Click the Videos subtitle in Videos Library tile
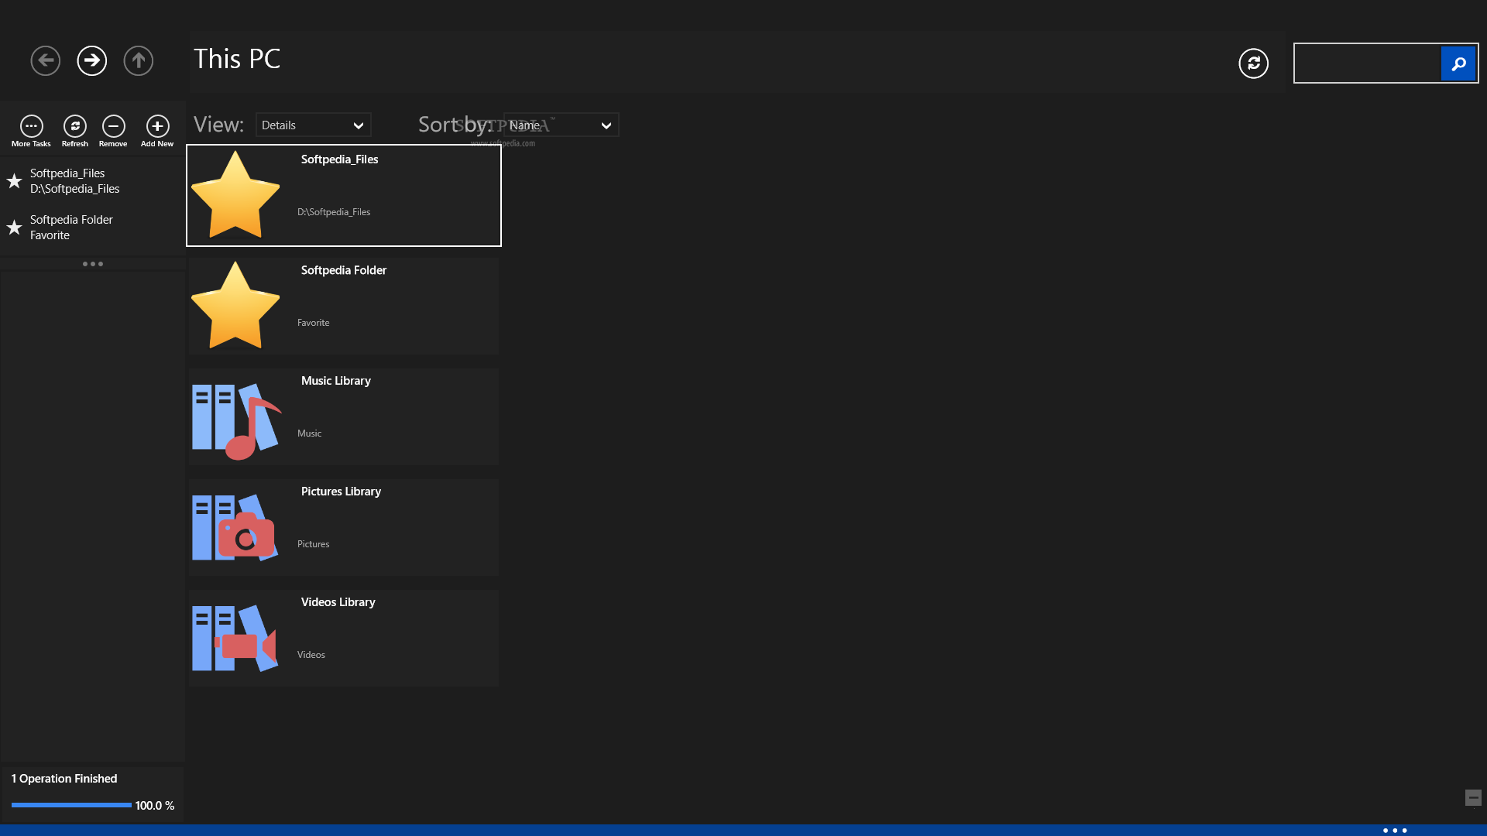The image size is (1487, 836). coord(311,655)
